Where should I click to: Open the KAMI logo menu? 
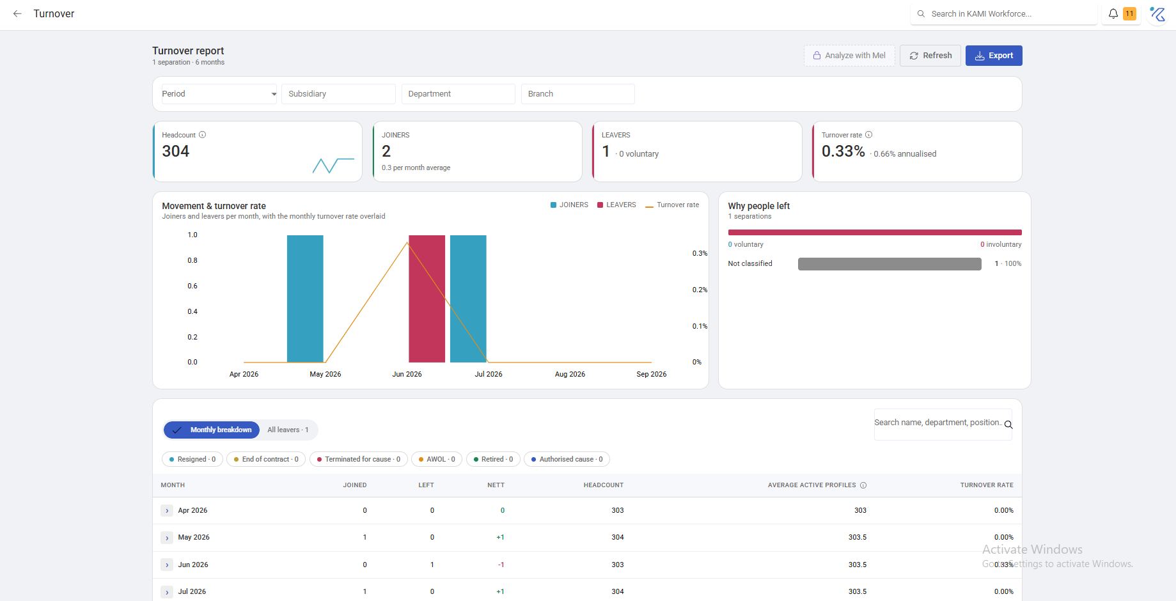1157,13
